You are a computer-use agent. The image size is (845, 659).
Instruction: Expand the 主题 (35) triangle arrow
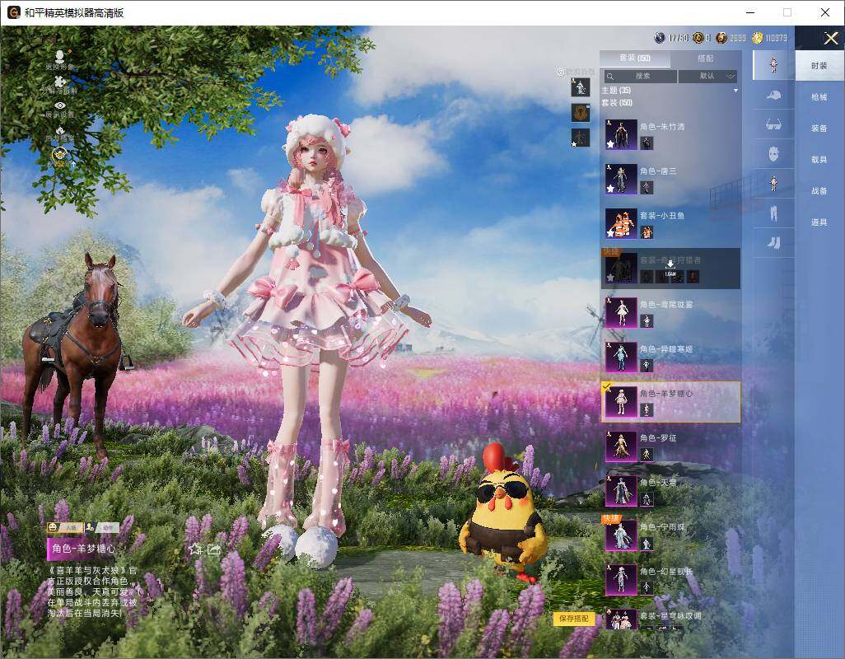point(735,91)
